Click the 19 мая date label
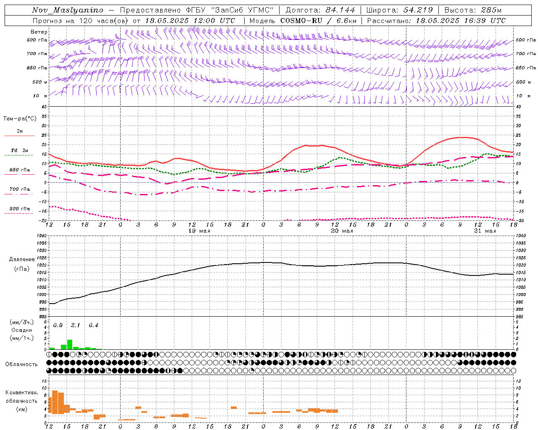 (199, 231)
